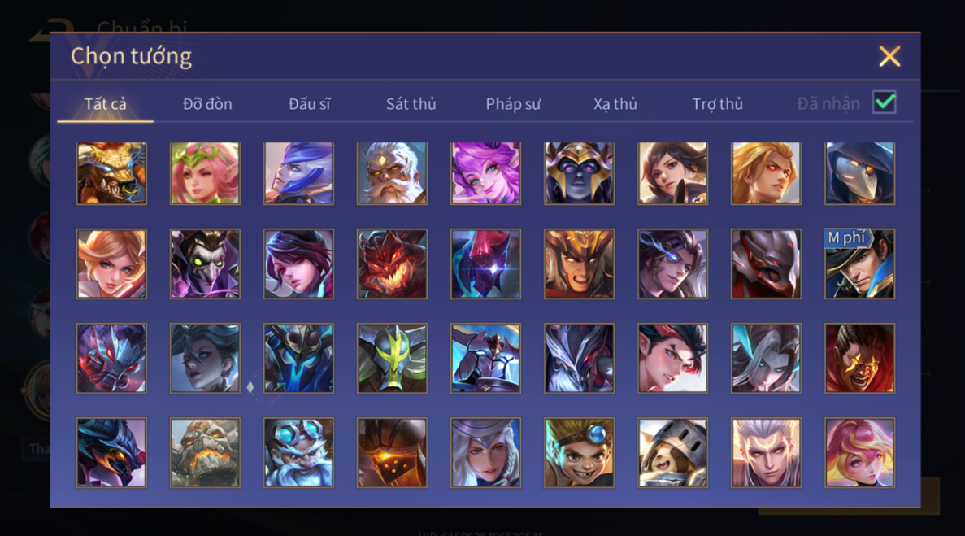Viewport: 965px width, 536px height.
Task: Choose the hero with the M phí badge
Action: 860,264
